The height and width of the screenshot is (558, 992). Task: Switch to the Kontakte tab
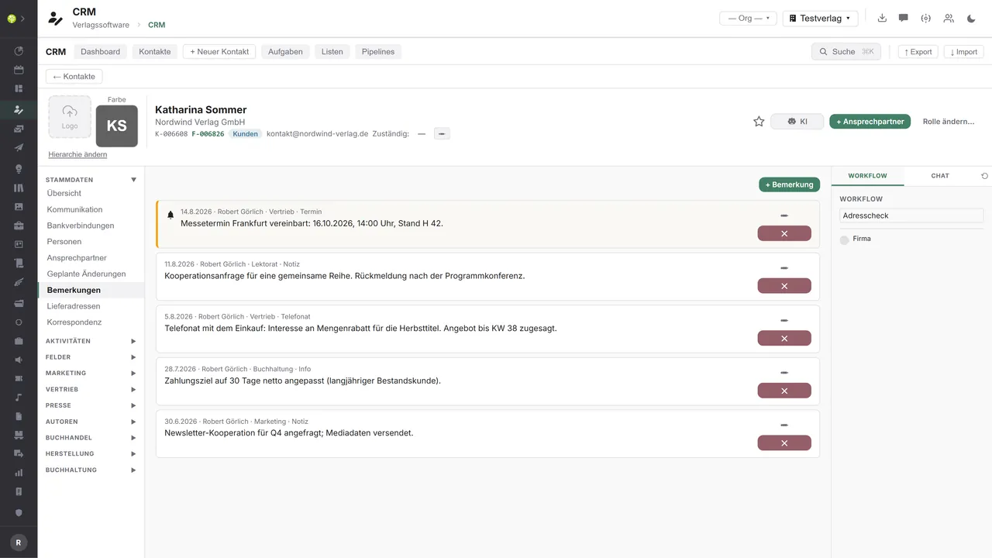tap(155, 52)
